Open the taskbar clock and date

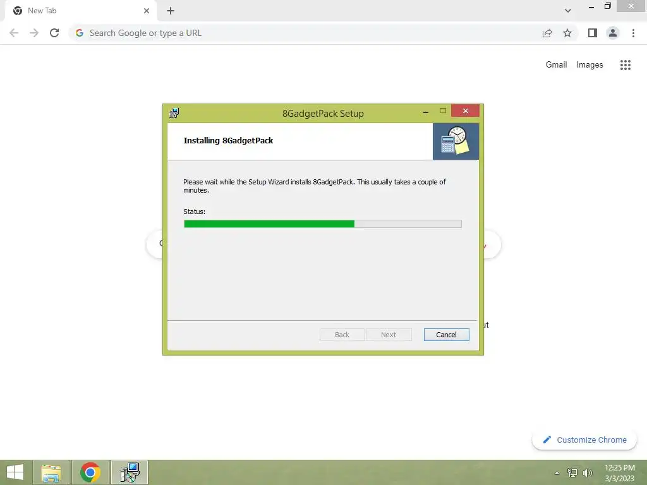pyautogui.click(x=619, y=473)
